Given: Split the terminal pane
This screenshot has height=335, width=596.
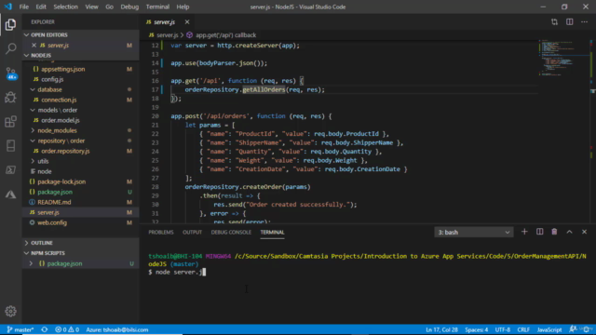Looking at the screenshot, I should pyautogui.click(x=539, y=232).
